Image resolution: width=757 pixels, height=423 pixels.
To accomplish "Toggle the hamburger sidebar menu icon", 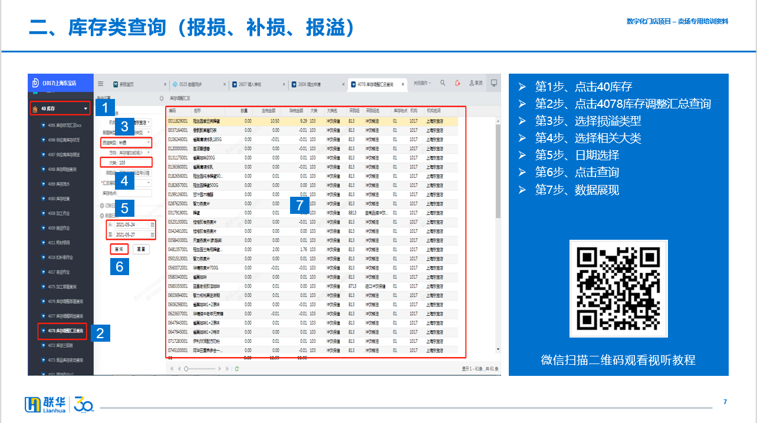I will 100,84.
